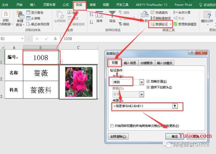Enable apply changes to all same-setting cells checkbox
The width and height of the screenshot is (216, 154).
(112, 126)
